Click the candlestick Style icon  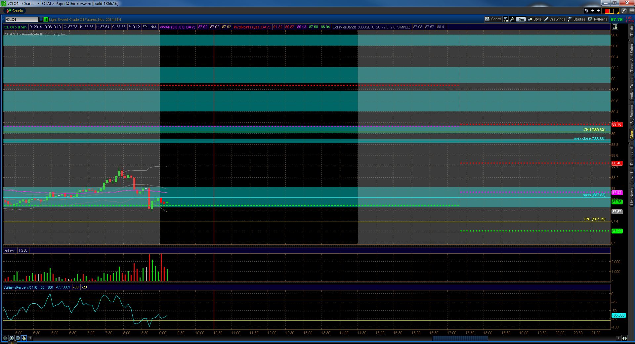[530, 19]
